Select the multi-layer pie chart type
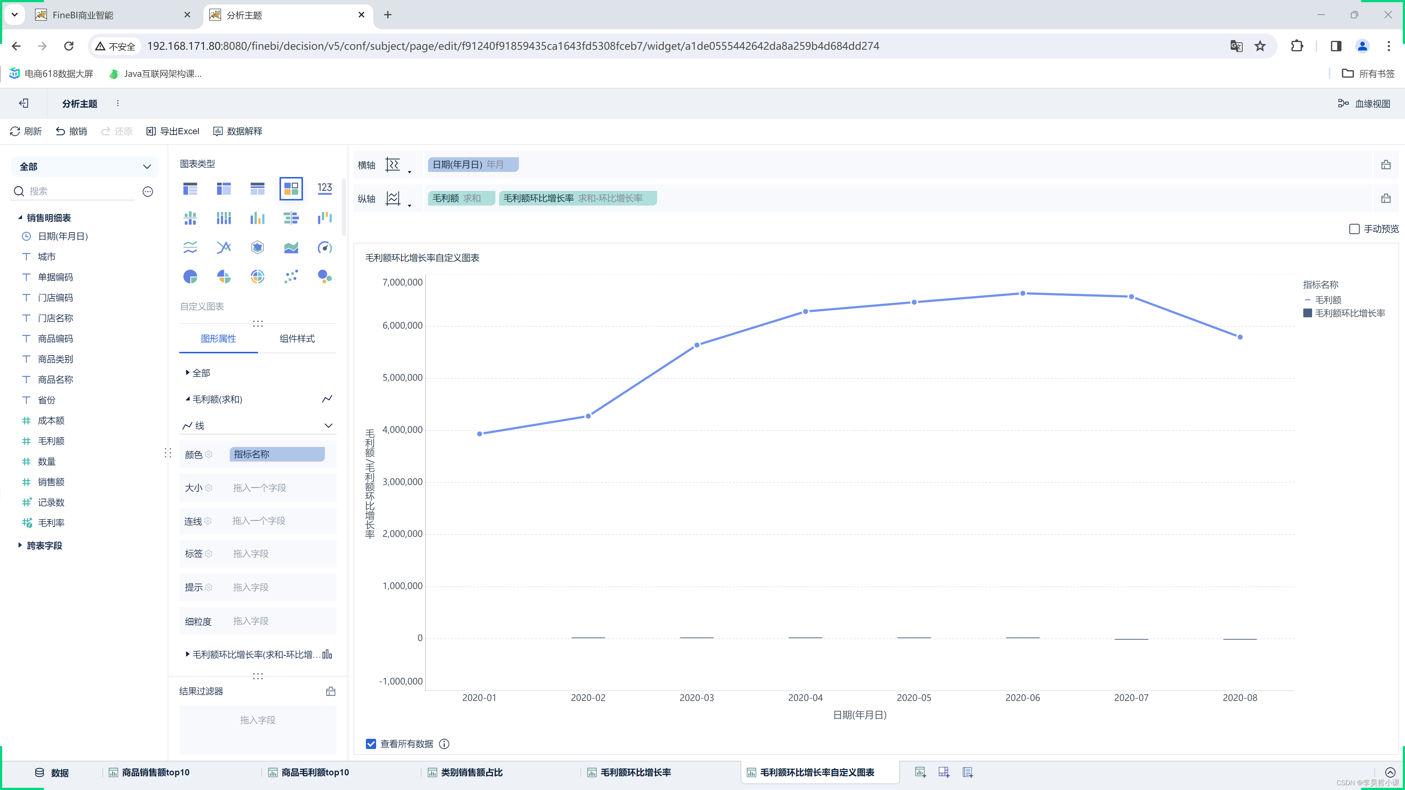The image size is (1405, 790). click(x=258, y=277)
